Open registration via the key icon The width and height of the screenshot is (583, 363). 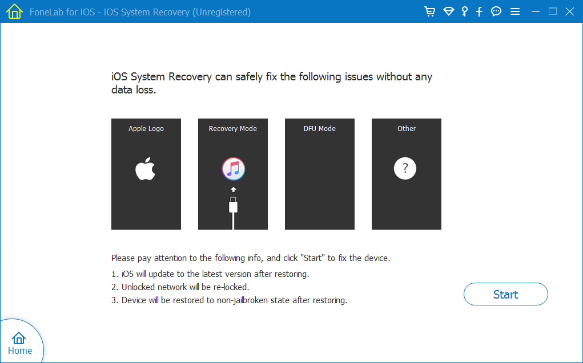tap(465, 12)
